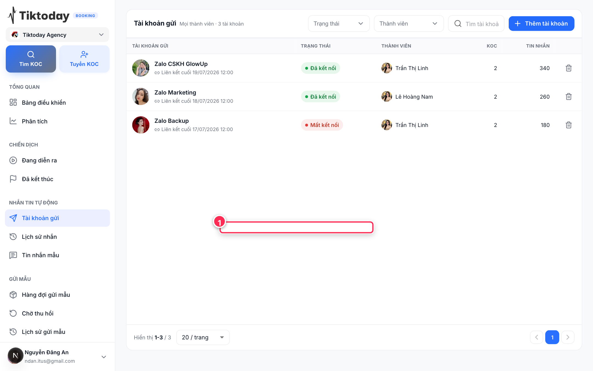Expand the Thành viên filter dropdown

point(409,24)
